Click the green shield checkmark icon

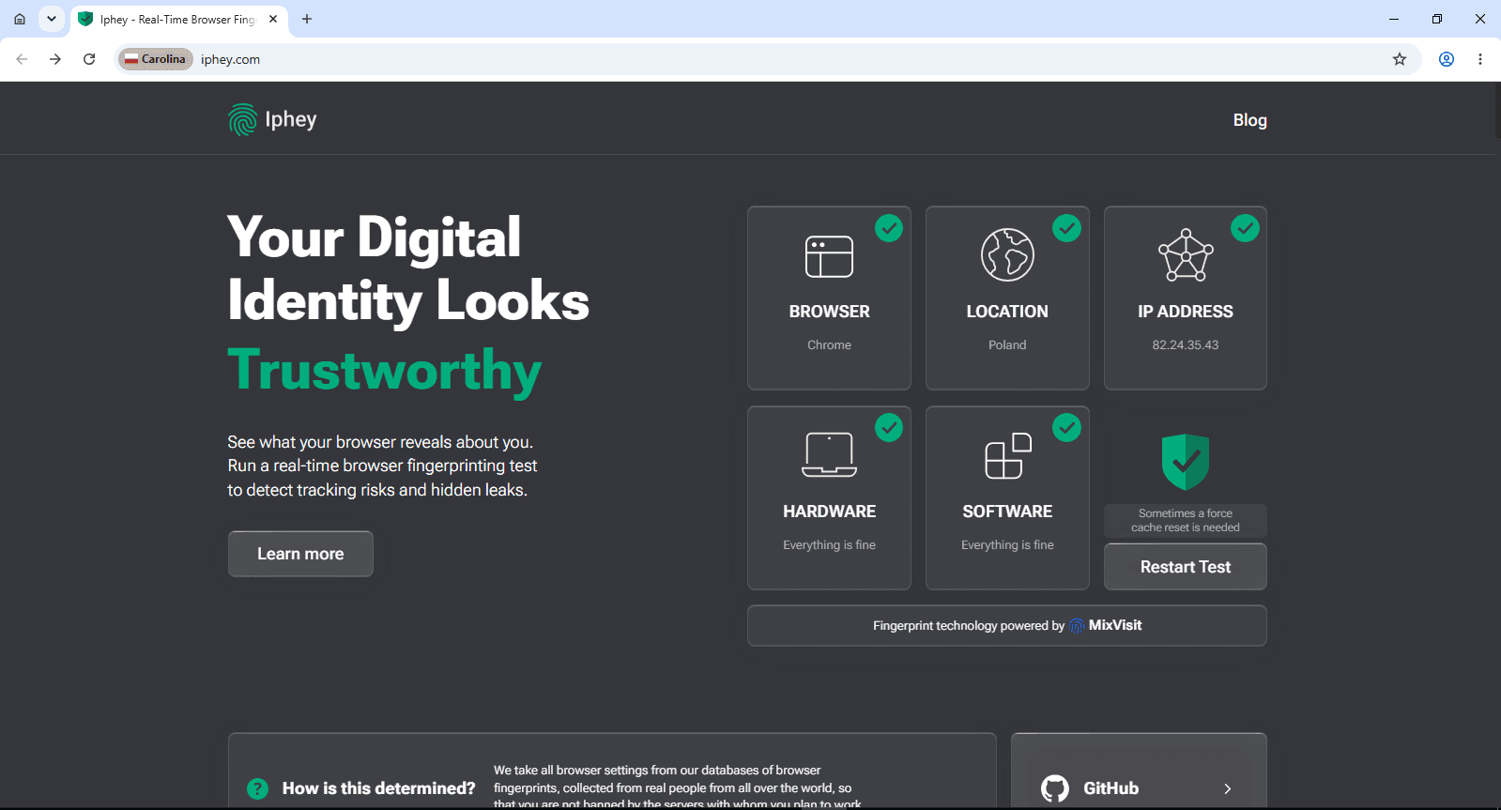(x=1186, y=461)
